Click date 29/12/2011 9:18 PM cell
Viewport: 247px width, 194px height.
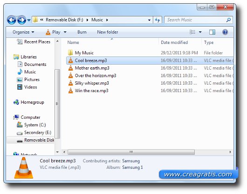pyautogui.click(x=179, y=53)
